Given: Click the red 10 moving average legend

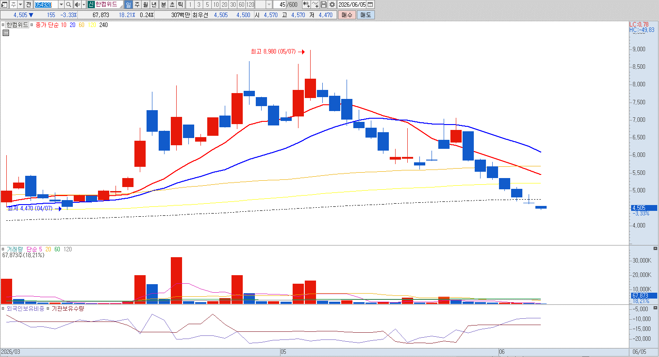Looking at the screenshot, I should [x=64, y=25].
